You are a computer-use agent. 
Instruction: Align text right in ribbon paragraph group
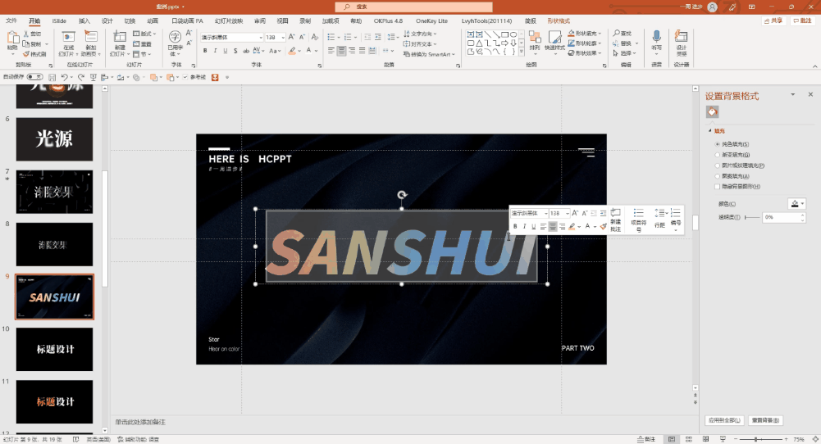(x=352, y=51)
